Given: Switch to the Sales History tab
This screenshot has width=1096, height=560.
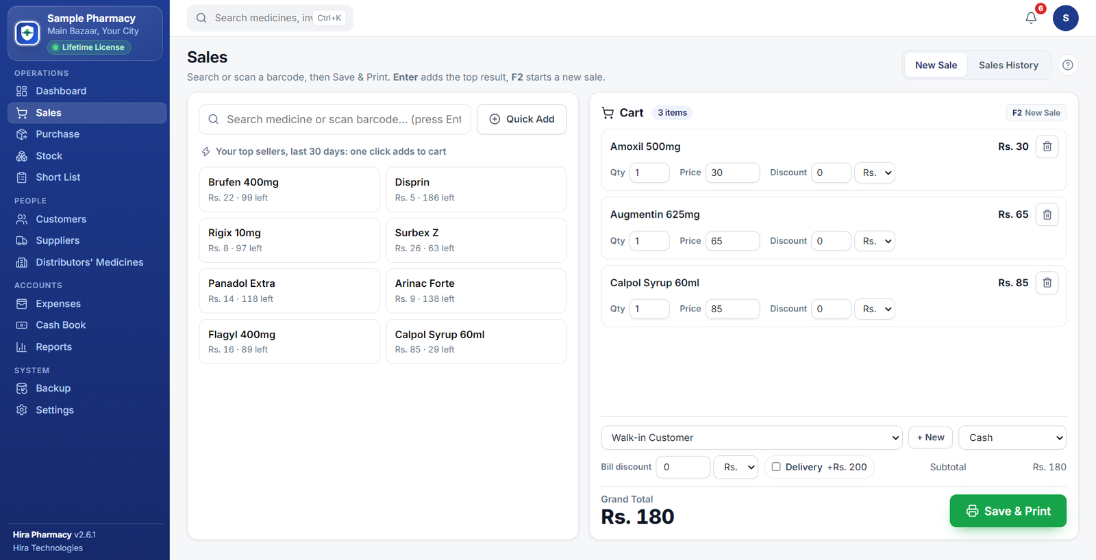Looking at the screenshot, I should click(1008, 65).
